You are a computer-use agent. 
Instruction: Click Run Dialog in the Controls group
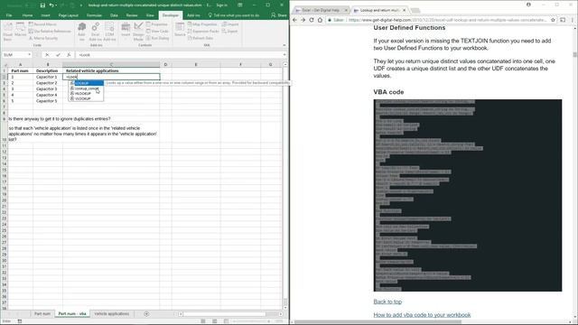pos(157,38)
